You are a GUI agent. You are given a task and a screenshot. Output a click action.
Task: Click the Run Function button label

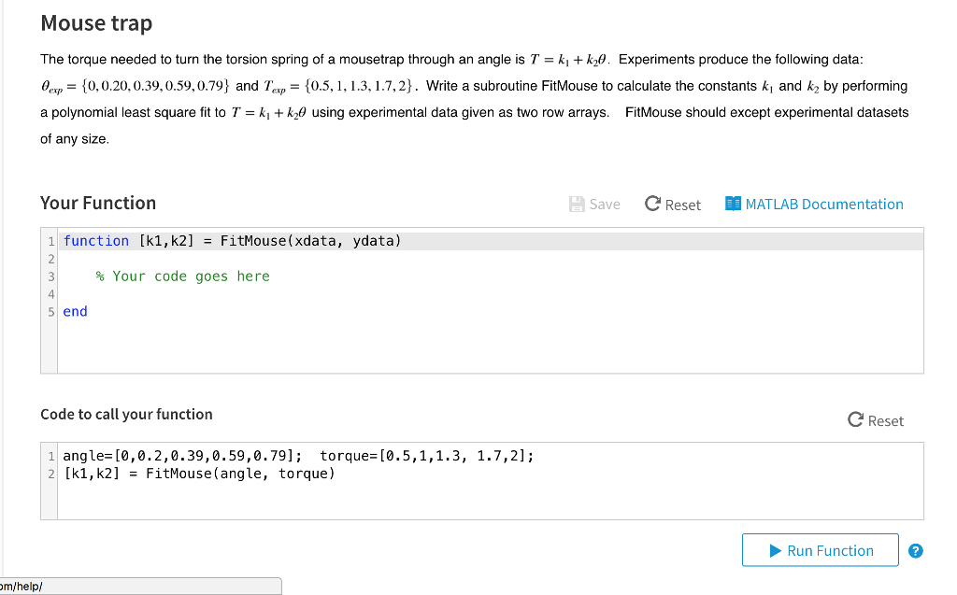[830, 550]
